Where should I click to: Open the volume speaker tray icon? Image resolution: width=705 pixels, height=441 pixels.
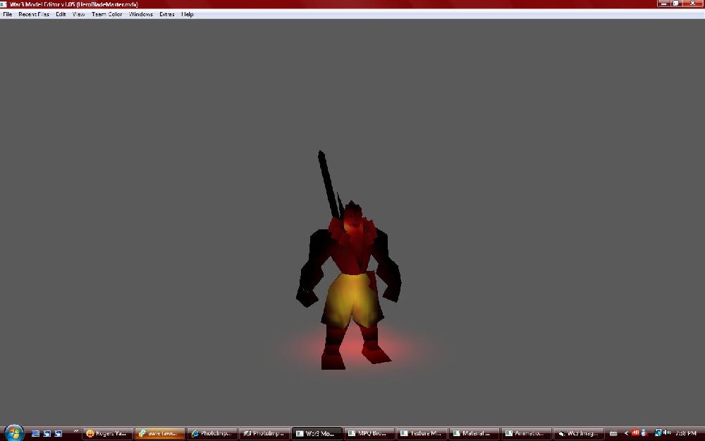click(x=666, y=433)
